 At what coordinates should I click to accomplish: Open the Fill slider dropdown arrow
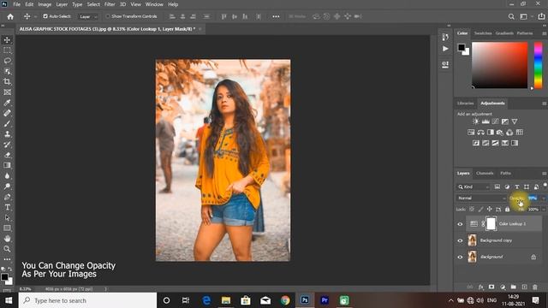click(x=544, y=209)
